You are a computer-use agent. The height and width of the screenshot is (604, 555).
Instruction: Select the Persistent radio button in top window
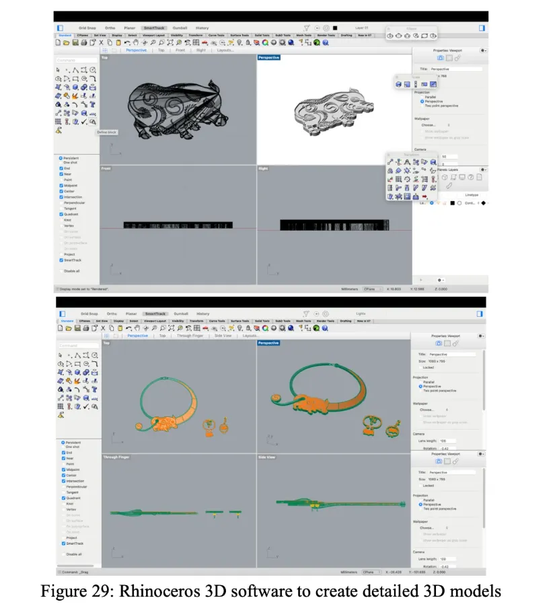pos(61,158)
